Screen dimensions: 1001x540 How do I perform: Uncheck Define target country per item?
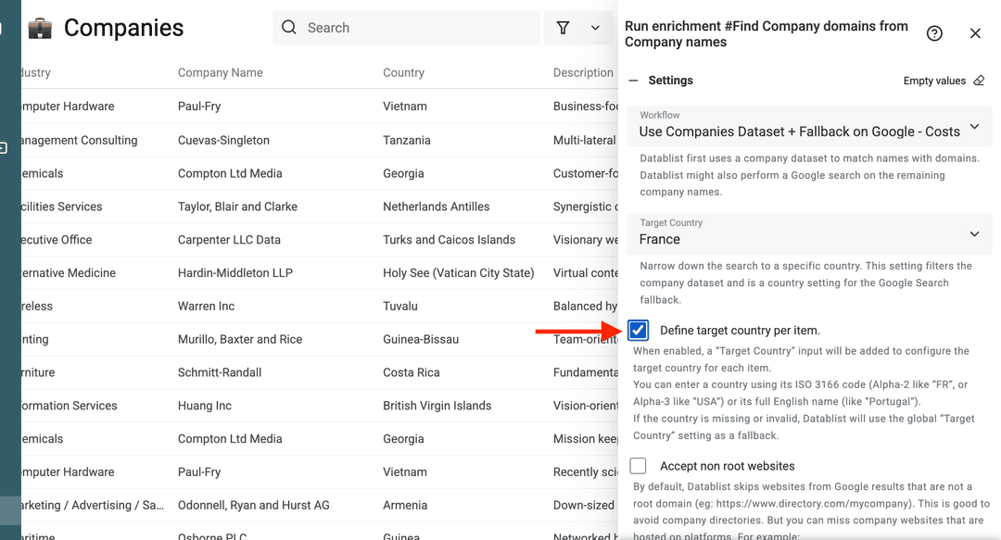[638, 330]
